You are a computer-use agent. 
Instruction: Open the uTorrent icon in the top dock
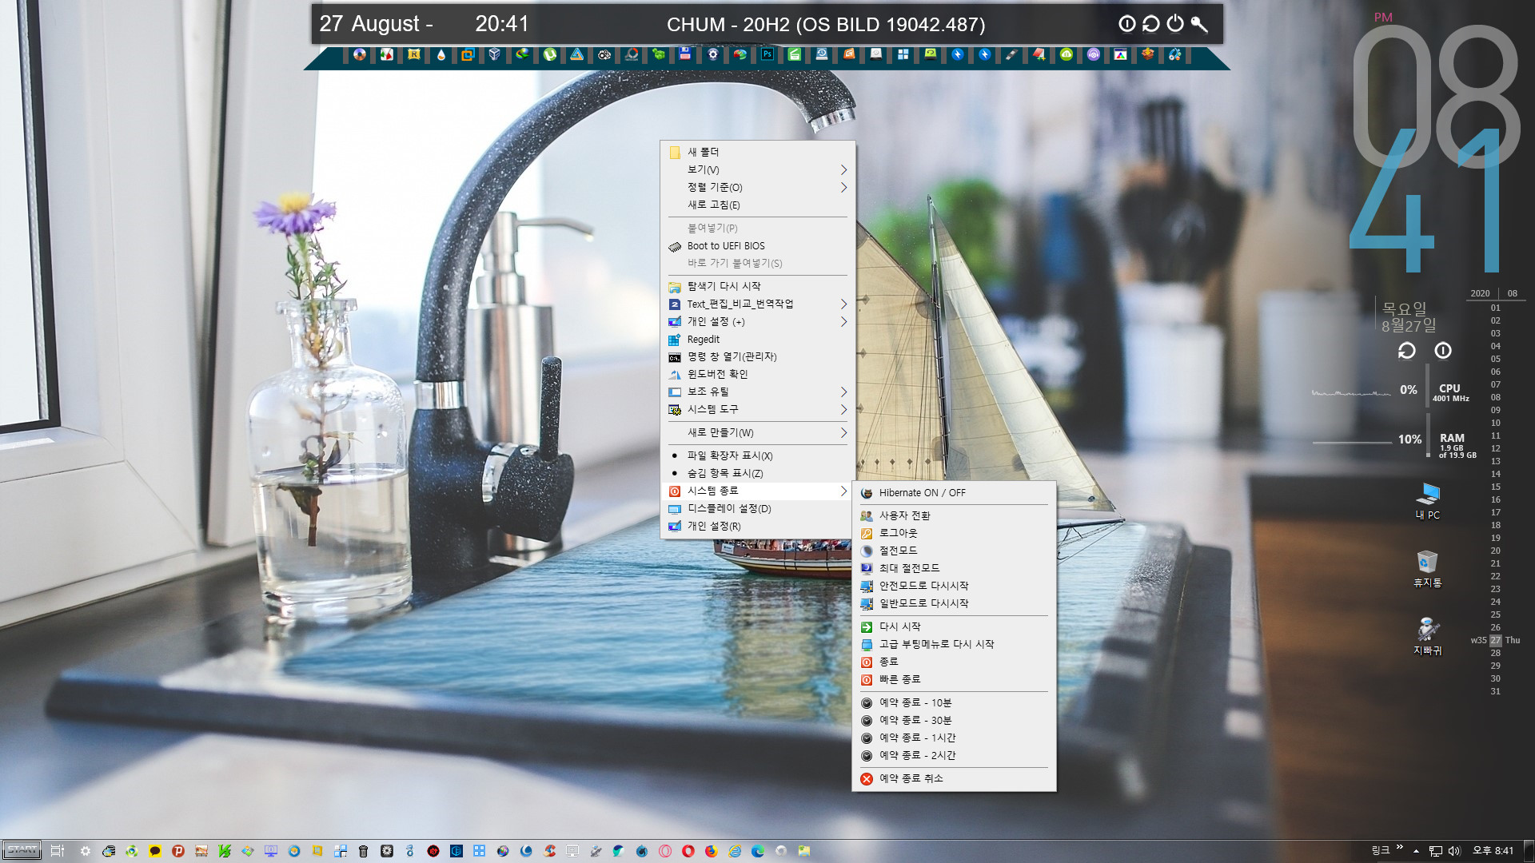[549, 54]
